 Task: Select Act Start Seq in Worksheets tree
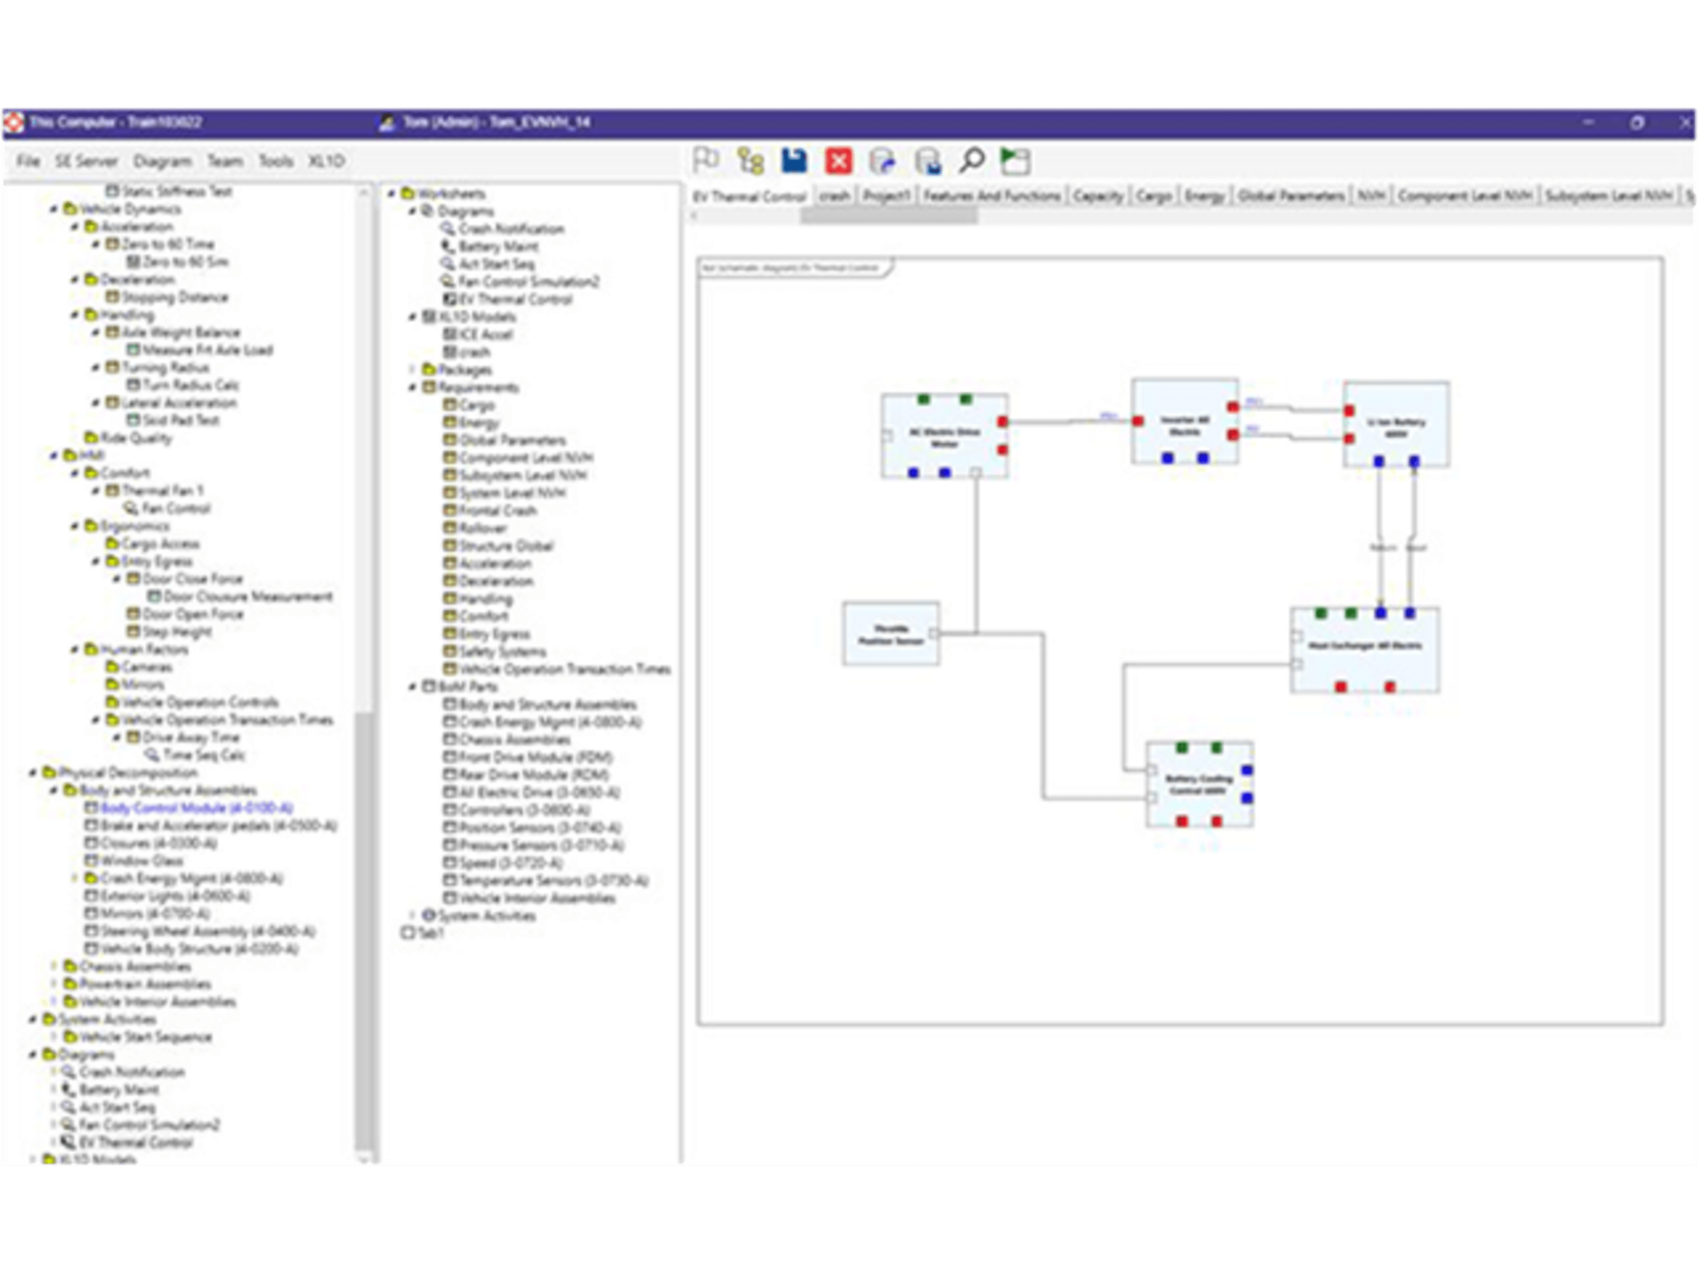[496, 264]
